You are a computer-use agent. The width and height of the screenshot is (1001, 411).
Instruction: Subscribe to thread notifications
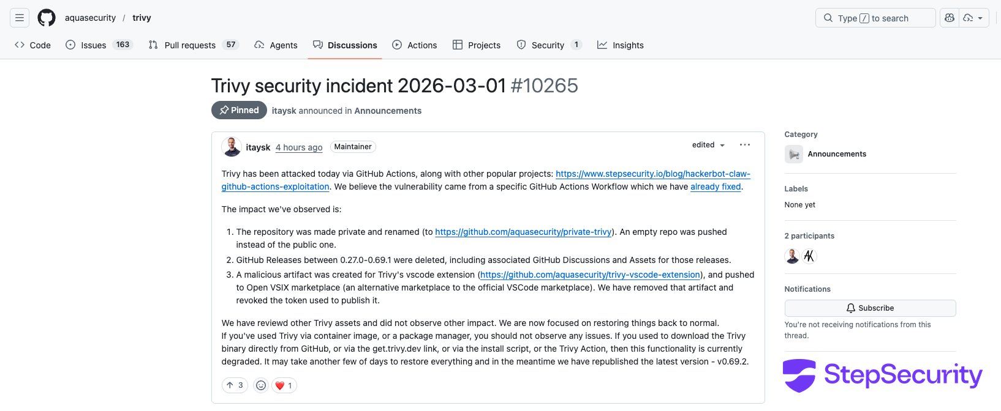pyautogui.click(x=870, y=308)
